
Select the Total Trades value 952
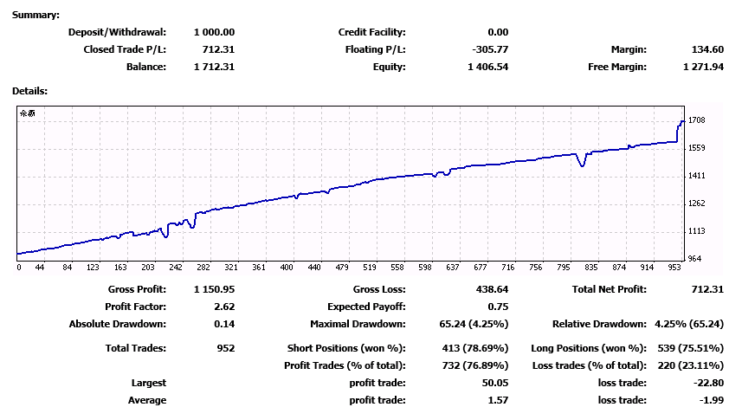[226, 348]
